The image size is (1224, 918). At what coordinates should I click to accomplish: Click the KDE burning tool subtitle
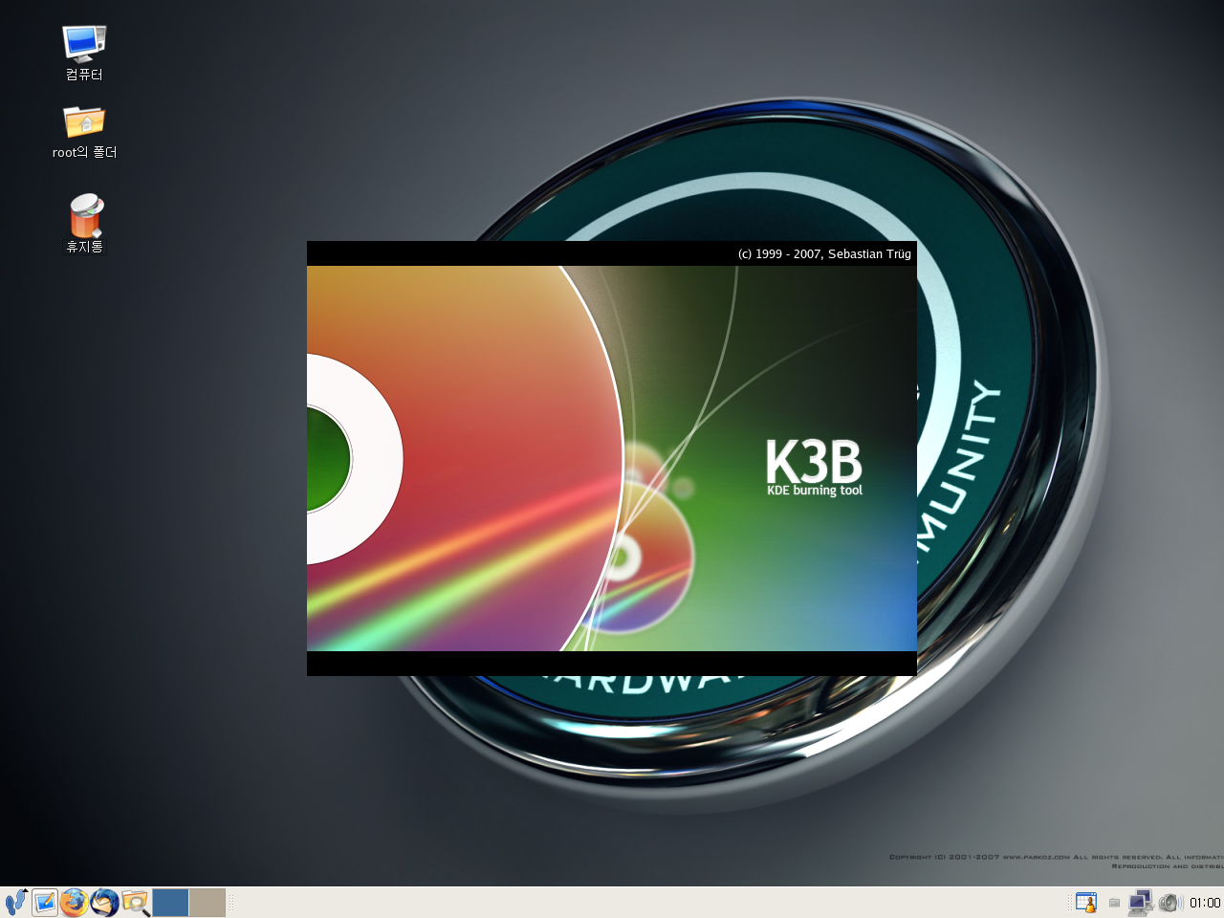(x=815, y=491)
